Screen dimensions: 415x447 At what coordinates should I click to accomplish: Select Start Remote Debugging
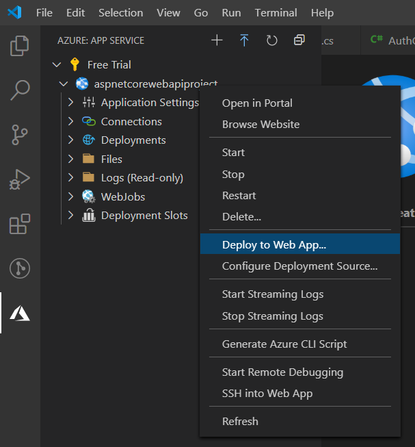click(x=300, y=372)
